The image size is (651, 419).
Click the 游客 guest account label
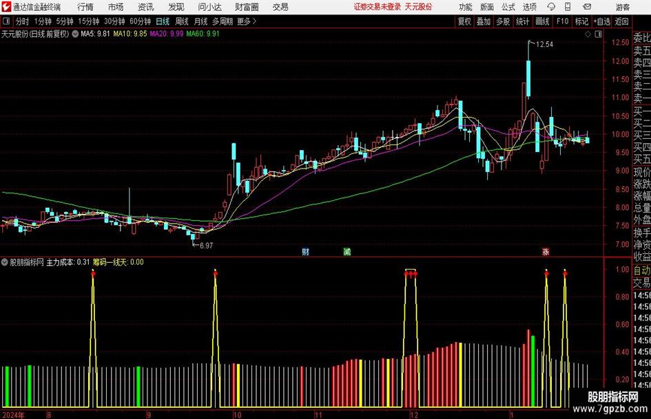(622, 7)
